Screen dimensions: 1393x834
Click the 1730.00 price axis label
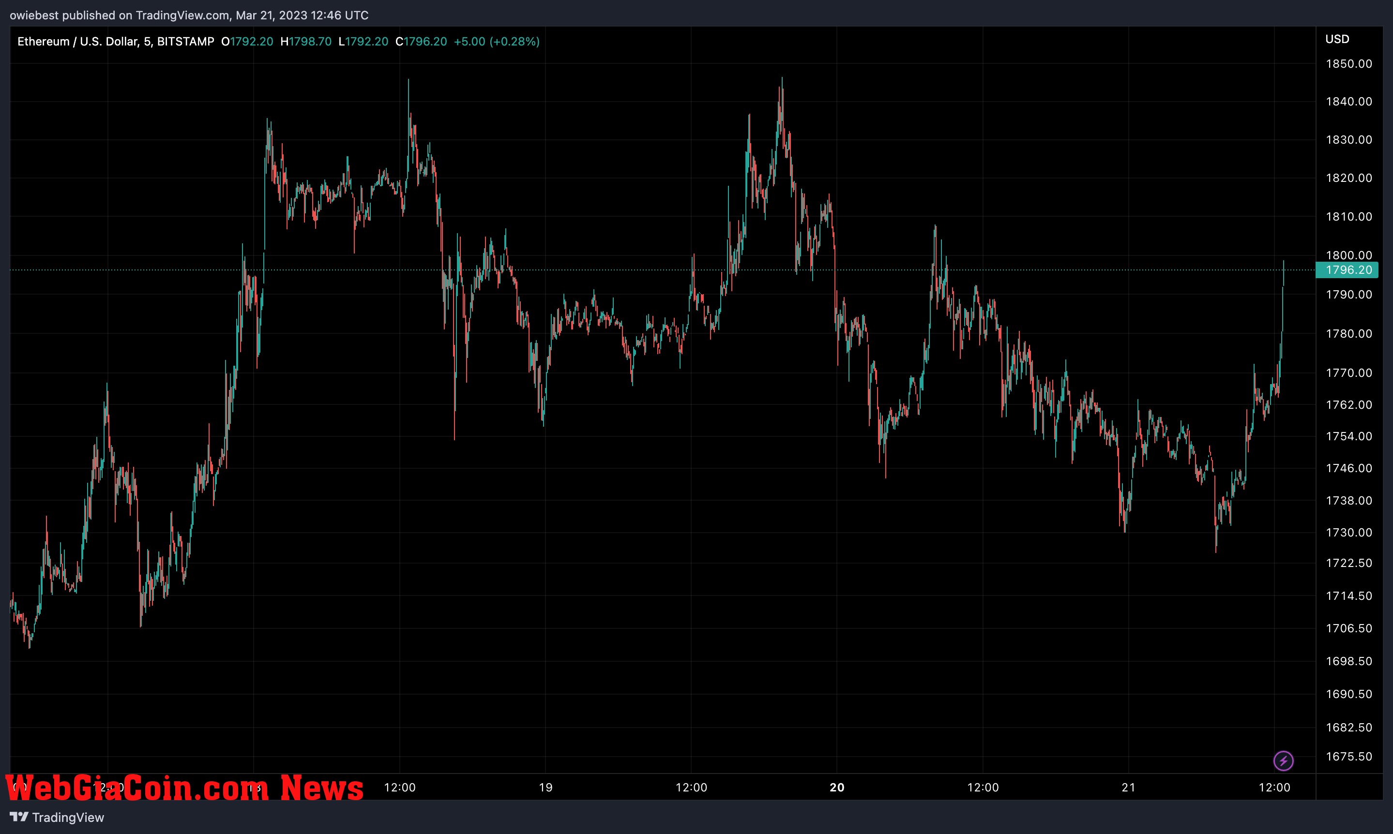click(1348, 532)
